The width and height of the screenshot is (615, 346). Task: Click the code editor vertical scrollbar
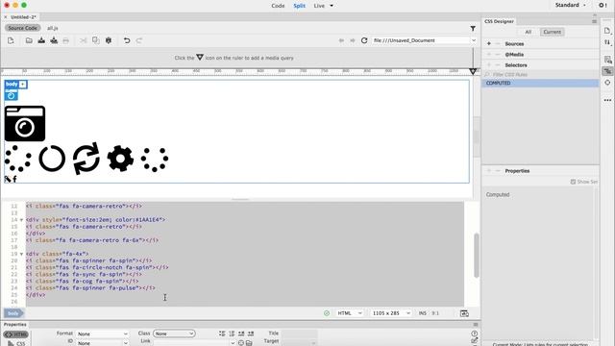(477, 255)
